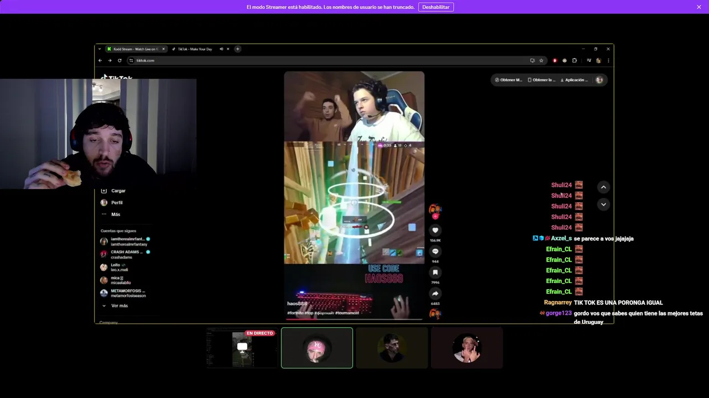The height and width of the screenshot is (398, 709).
Task: Click the Aplicación download button
Action: (574, 80)
